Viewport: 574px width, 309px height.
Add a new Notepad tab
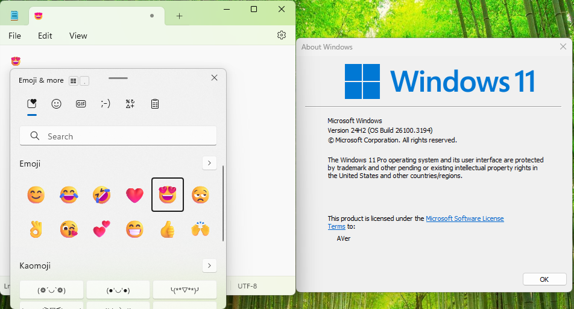180,16
